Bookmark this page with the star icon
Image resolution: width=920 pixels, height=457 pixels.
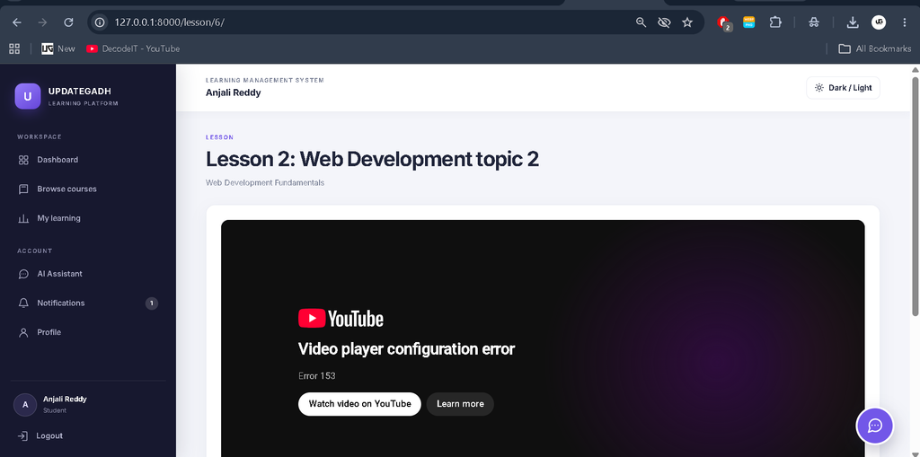tap(687, 22)
